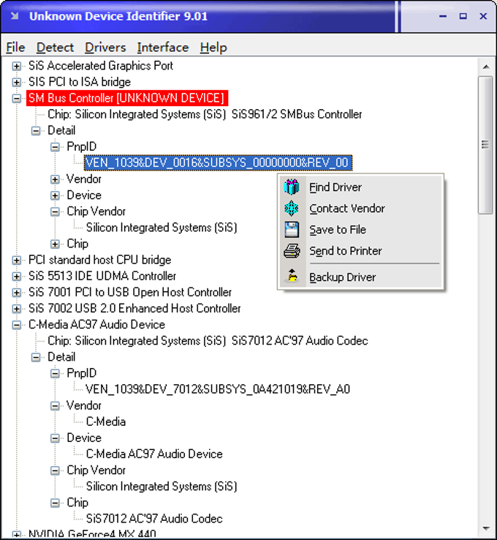Screen dimensions: 497x540
Task: Select the SiS7012 AC'97 Audio Codec chip item
Action: coord(154,519)
